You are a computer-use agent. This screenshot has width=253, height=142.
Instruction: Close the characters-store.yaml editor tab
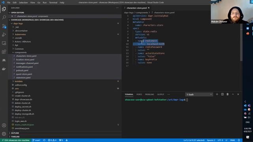pyautogui.click(x=149, y=8)
